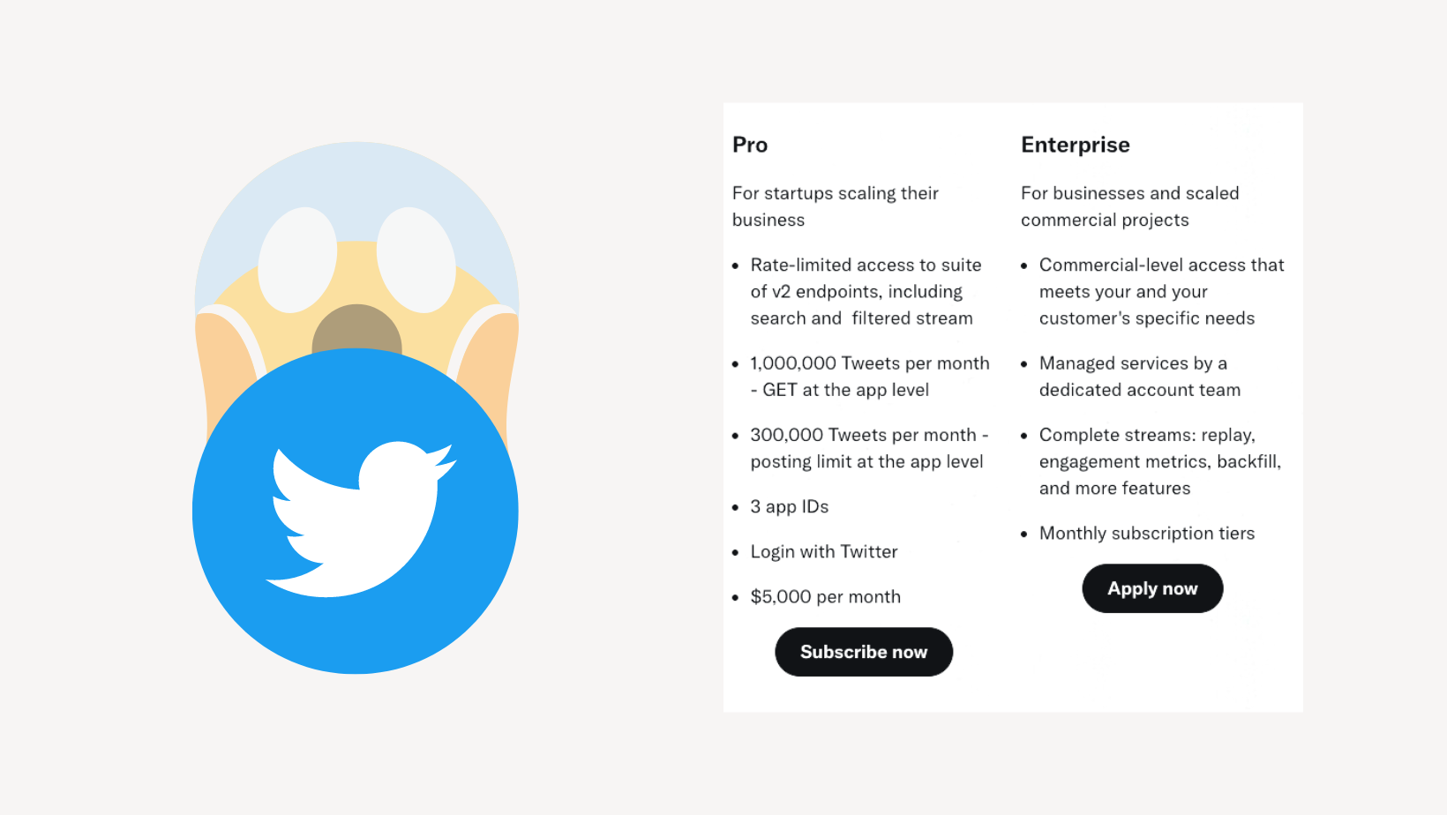Click the bullet beside 'Rate-limited access' item
The image size is (1447, 815).
point(737,266)
